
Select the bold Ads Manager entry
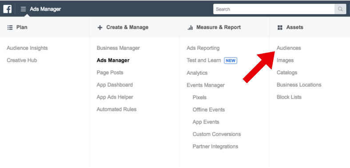pos(113,60)
